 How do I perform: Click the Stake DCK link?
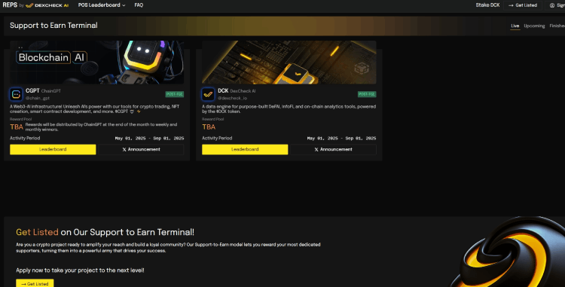(487, 5)
